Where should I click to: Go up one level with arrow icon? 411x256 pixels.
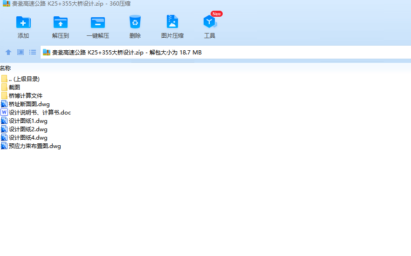(x=8, y=52)
